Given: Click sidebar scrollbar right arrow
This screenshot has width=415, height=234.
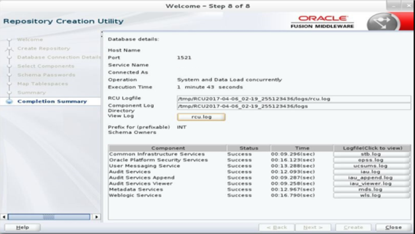Looking at the screenshot, I should [97, 217].
